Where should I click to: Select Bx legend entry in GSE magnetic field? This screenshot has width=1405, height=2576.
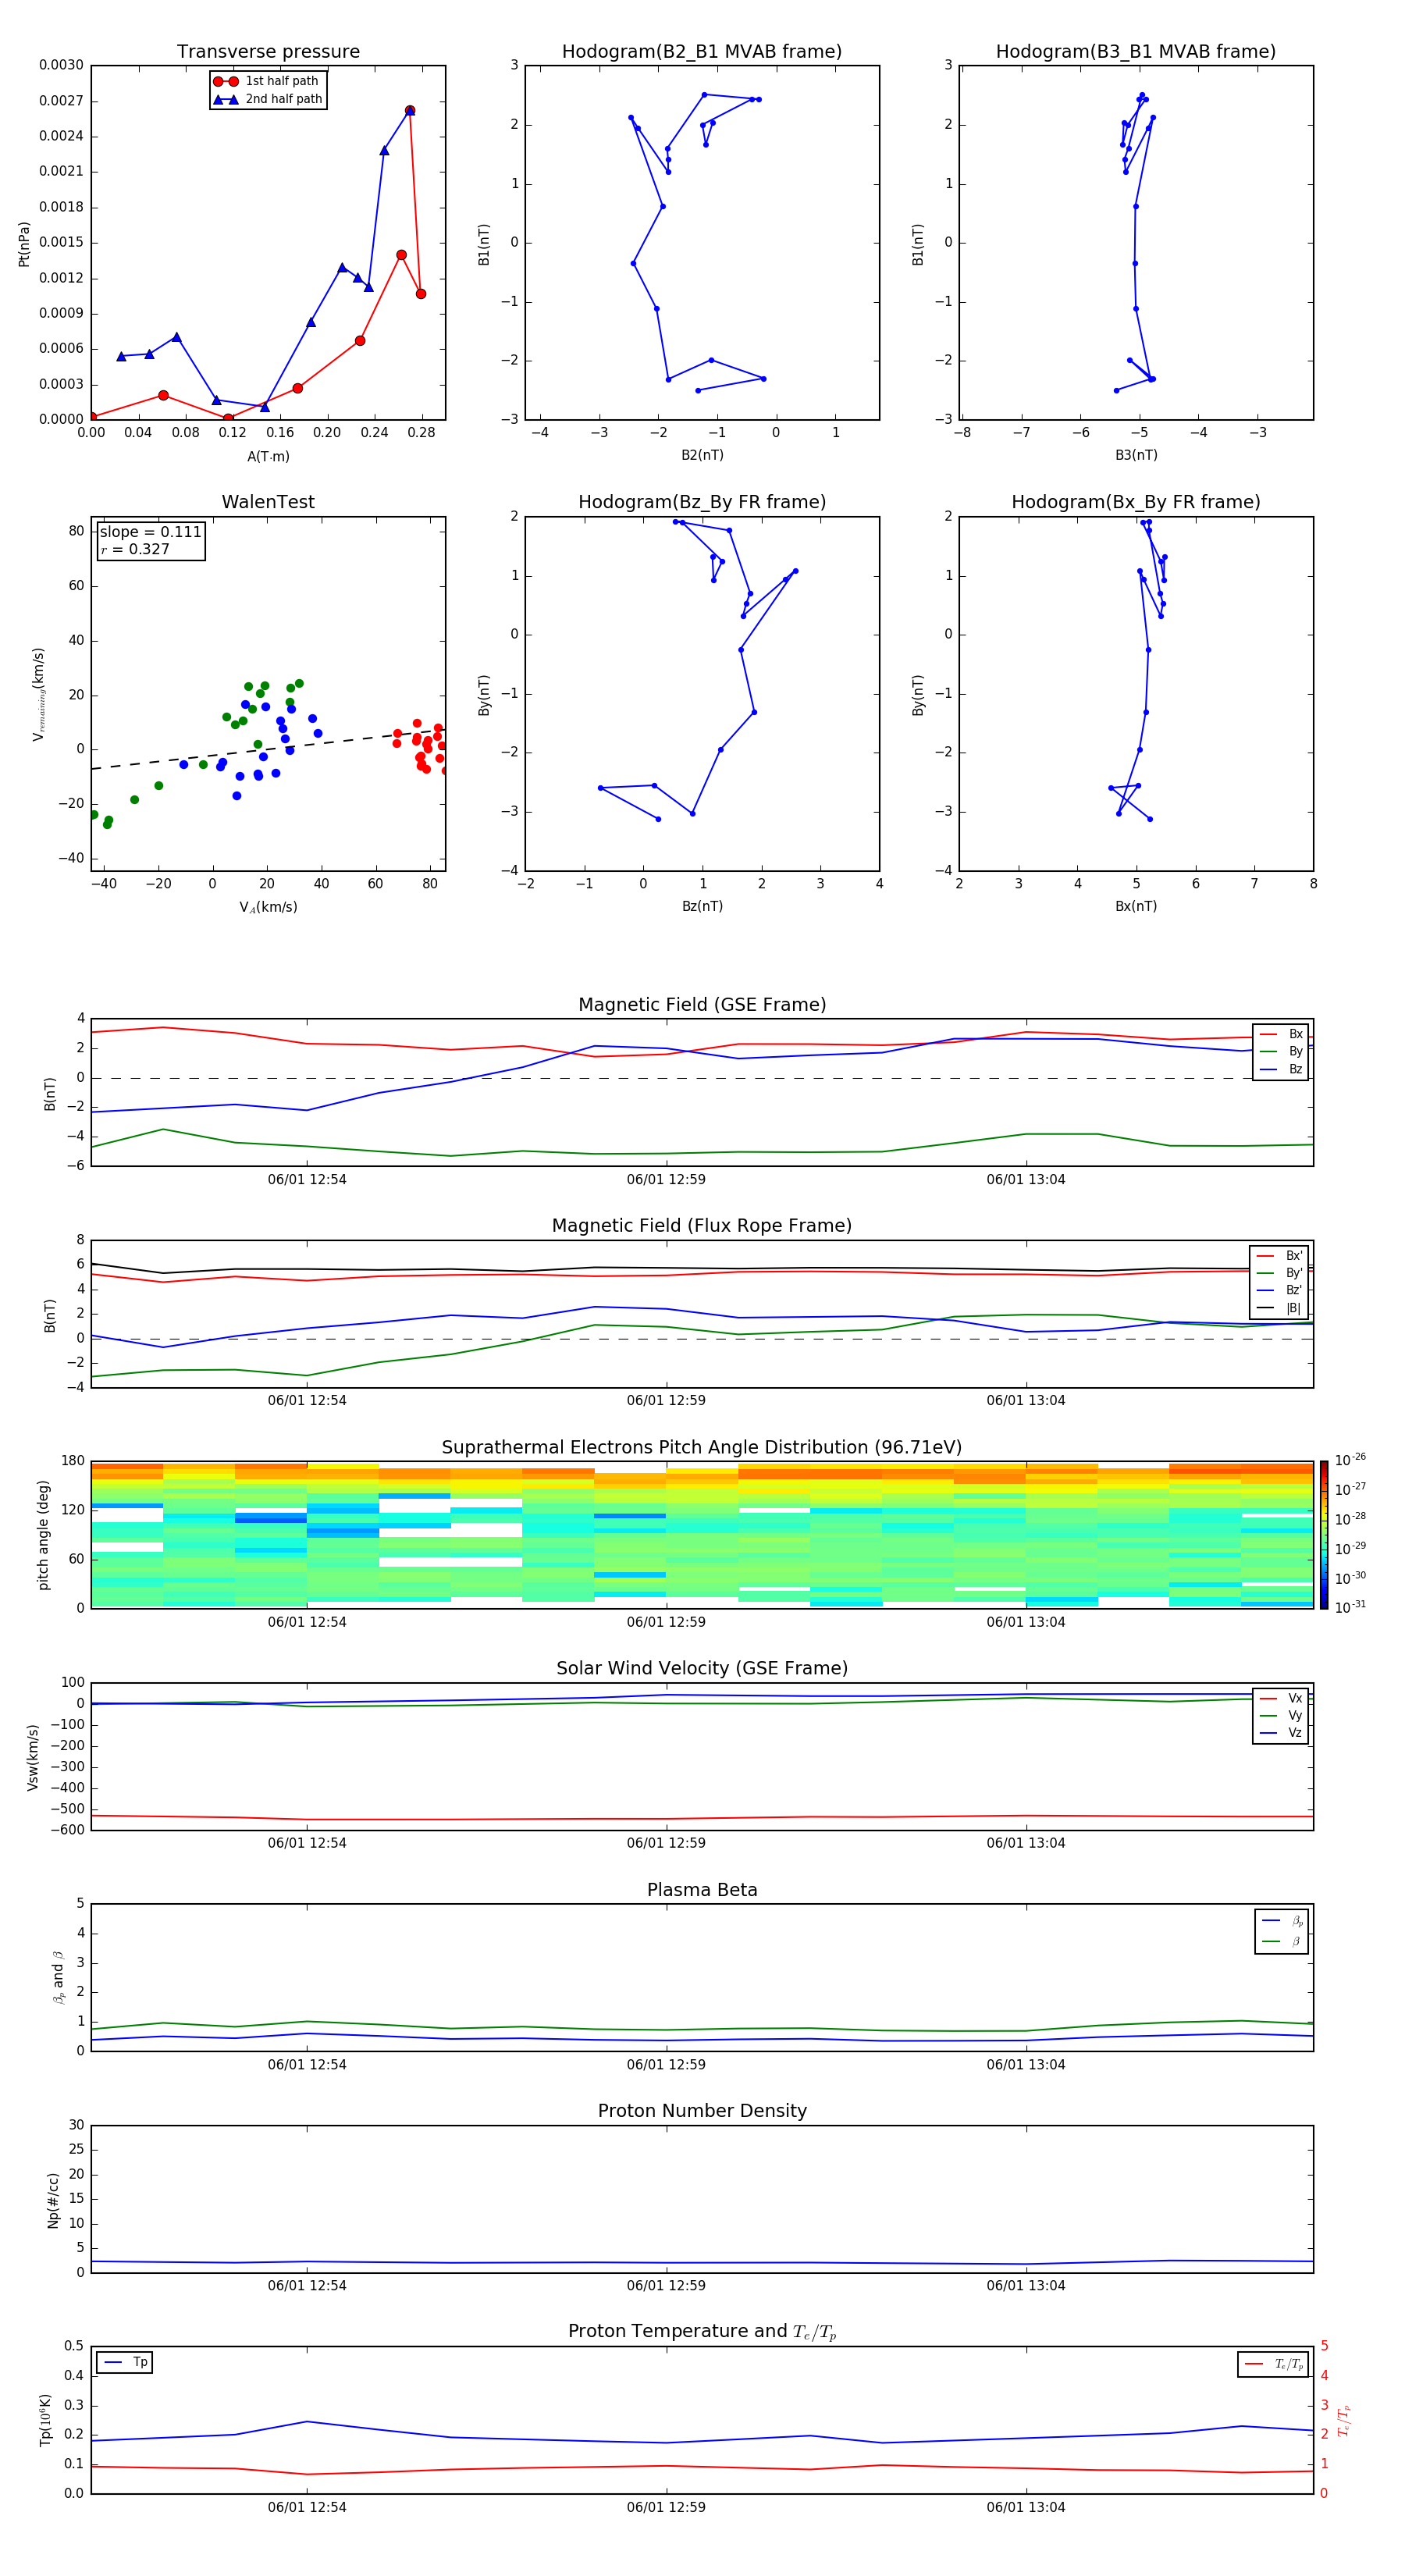(1281, 1034)
